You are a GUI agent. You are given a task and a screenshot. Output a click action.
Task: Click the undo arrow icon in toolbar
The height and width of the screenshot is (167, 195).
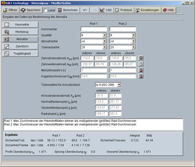pyautogui.click(x=85, y=10)
